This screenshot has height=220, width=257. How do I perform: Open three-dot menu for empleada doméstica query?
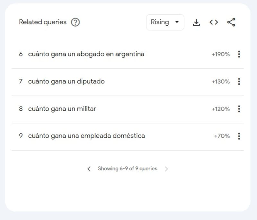tap(239, 136)
